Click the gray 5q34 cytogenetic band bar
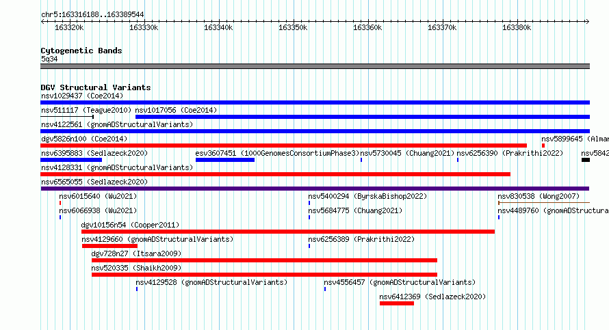 315,66
